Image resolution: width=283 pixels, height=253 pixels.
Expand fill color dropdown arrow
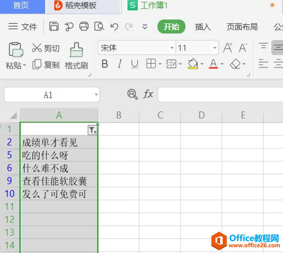coord(202,64)
